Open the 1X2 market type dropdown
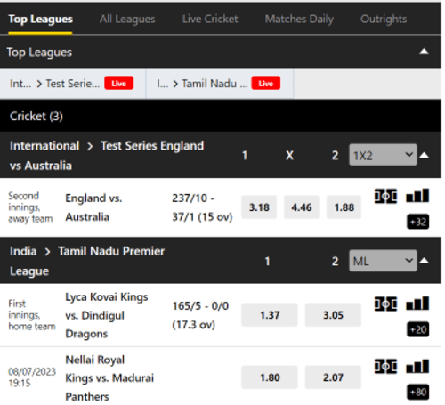 pyautogui.click(x=383, y=155)
